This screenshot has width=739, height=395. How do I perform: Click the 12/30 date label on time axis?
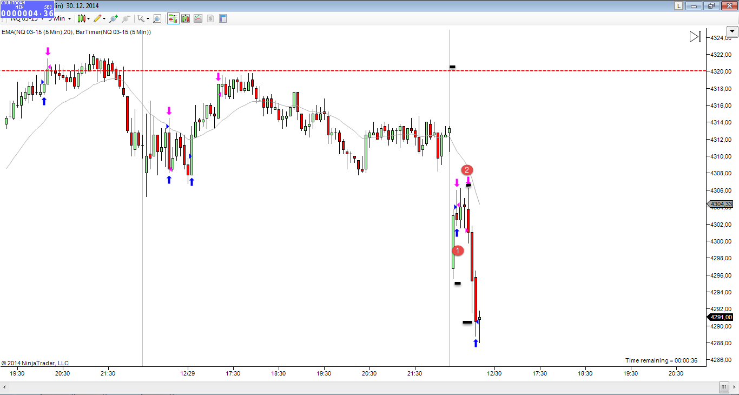tap(494, 373)
